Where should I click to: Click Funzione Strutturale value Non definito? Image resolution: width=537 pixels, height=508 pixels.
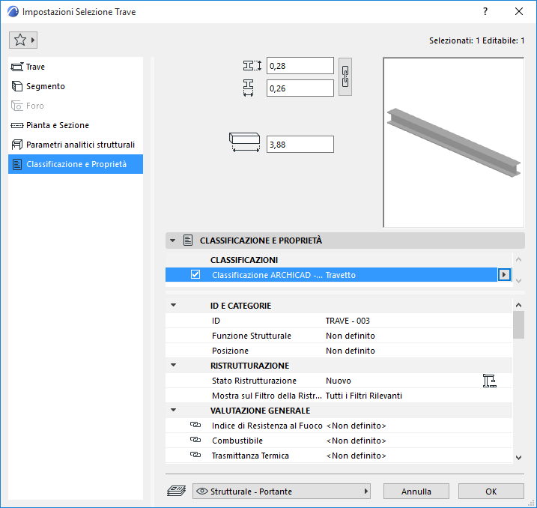(x=351, y=336)
